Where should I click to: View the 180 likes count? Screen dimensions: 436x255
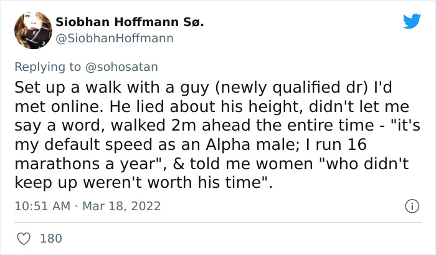pyautogui.click(x=50, y=238)
